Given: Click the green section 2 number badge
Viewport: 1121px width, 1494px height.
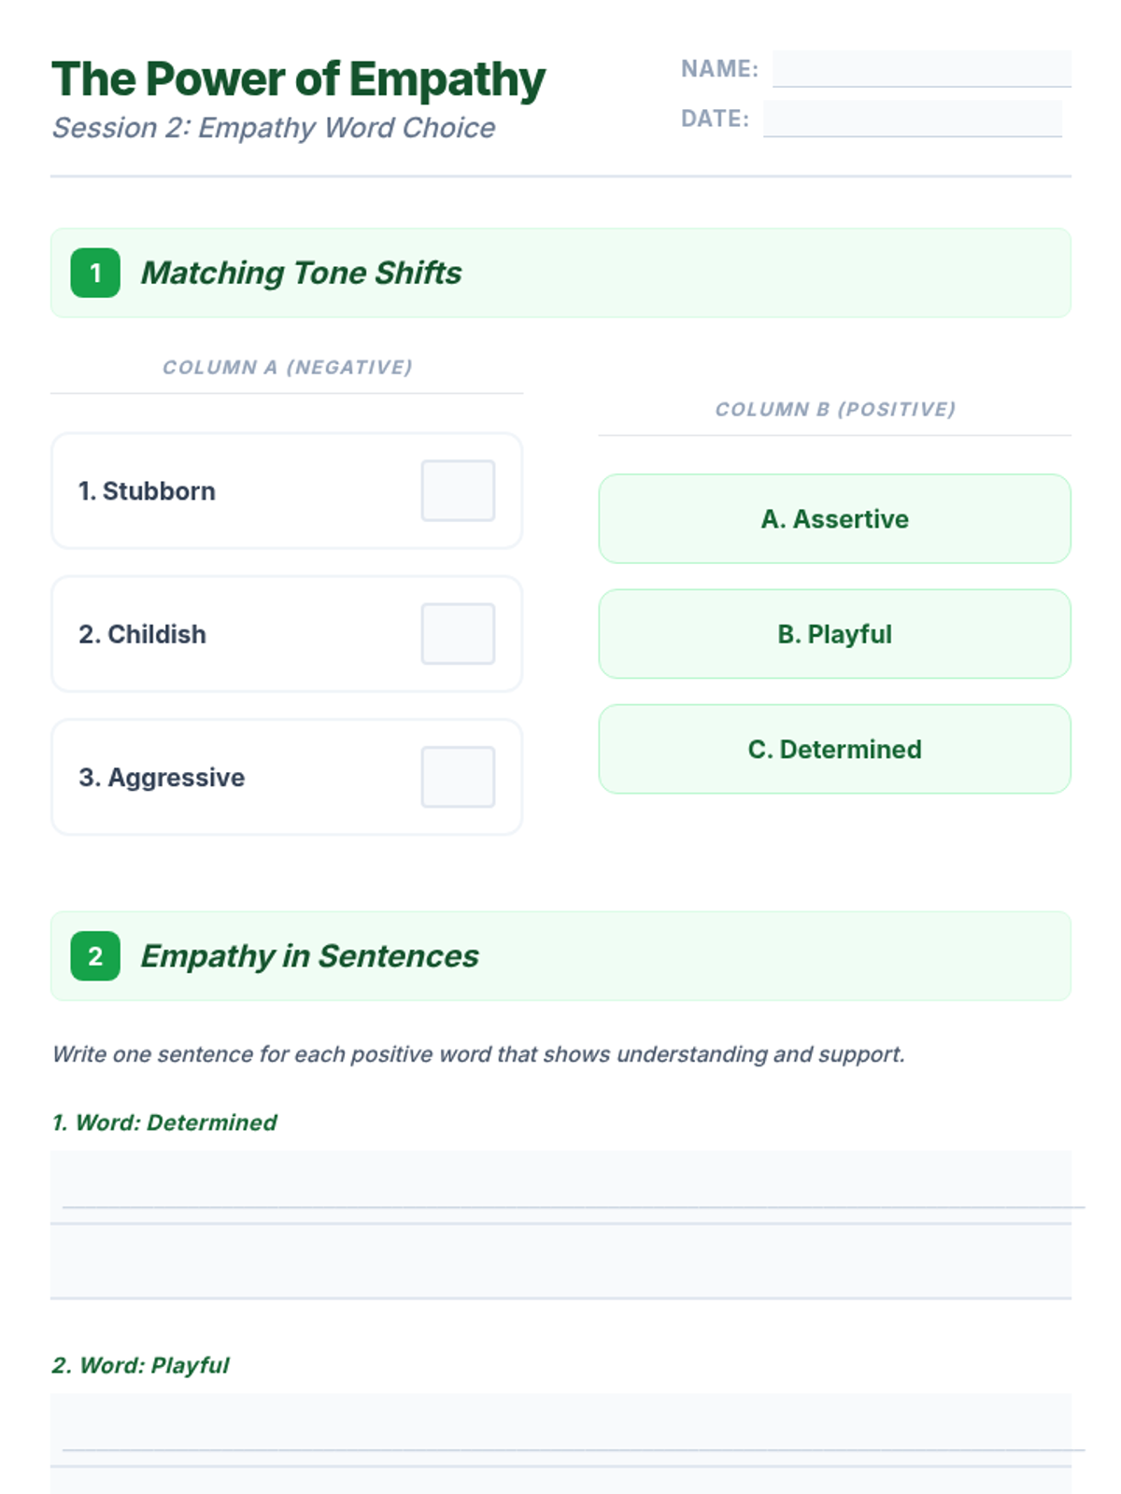Looking at the screenshot, I should click(x=95, y=956).
